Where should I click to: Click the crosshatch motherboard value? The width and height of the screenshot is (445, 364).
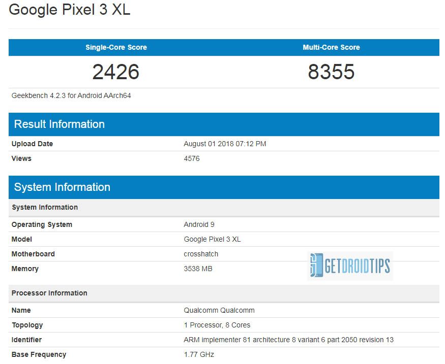[x=201, y=254]
